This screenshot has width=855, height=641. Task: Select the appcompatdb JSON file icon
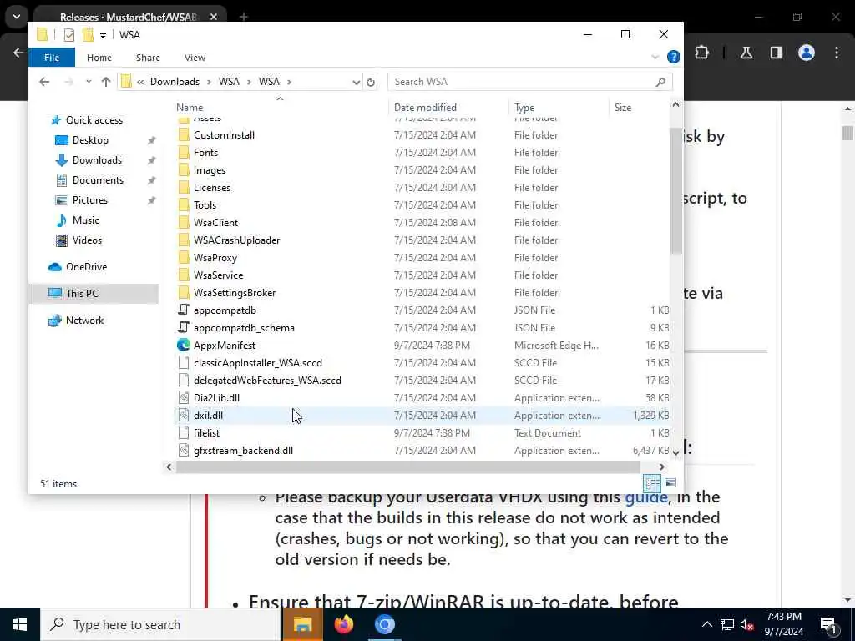(x=184, y=310)
